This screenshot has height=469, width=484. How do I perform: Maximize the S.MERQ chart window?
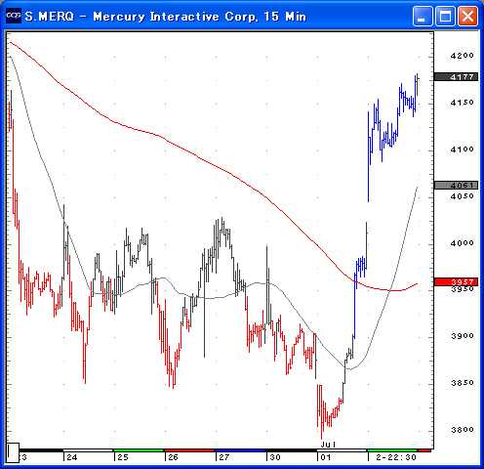pyautogui.click(x=445, y=16)
